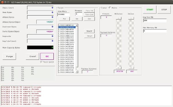Viewport: 173px width, 107px height.
Task: Click the Overhead Bytes value field
Action: (x=40, y=27)
